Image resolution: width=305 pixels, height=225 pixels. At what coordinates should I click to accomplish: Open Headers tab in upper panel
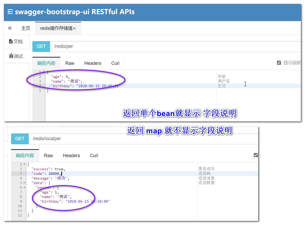tap(93, 63)
